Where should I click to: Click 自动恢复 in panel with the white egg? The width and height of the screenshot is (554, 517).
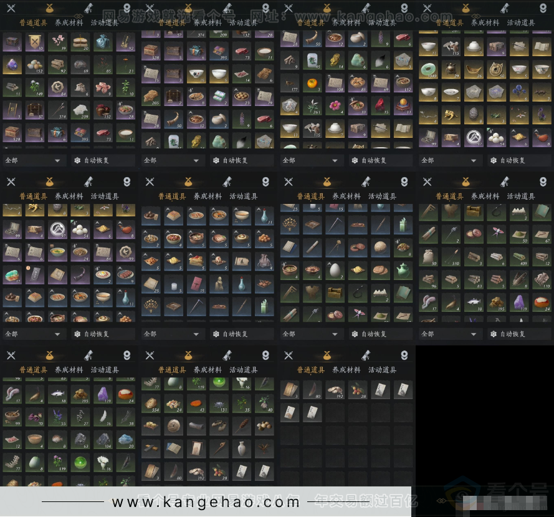click(381, 334)
